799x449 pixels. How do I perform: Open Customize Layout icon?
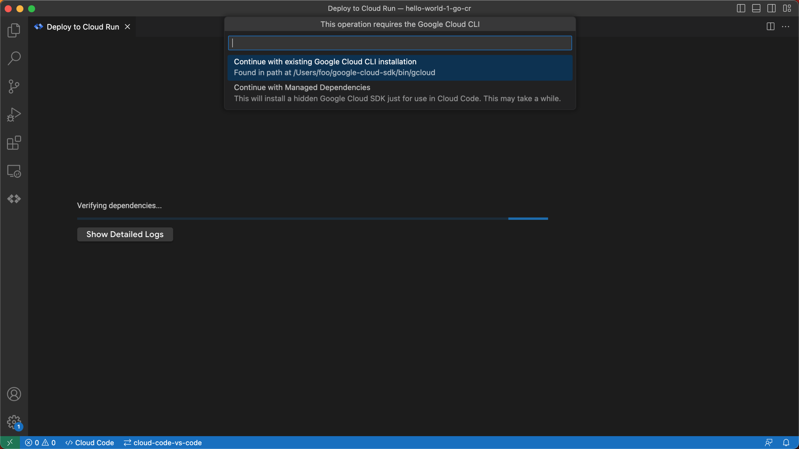pos(787,8)
